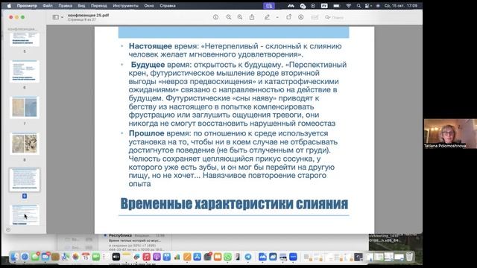Open the document info inspector
Image resolution: width=477 pixels, height=268 pixels.
tap(215, 17)
